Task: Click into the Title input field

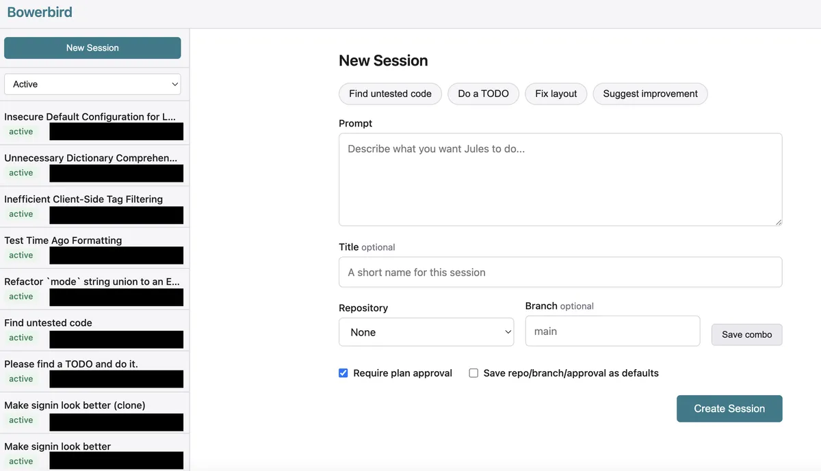Action: point(560,272)
